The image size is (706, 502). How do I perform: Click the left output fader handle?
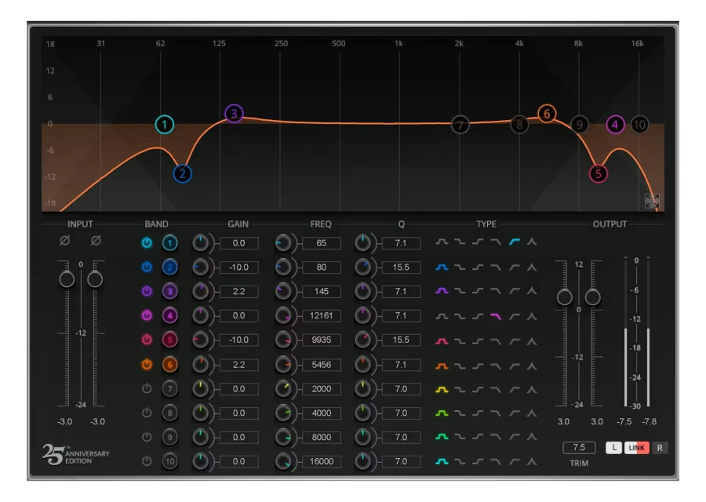565,297
